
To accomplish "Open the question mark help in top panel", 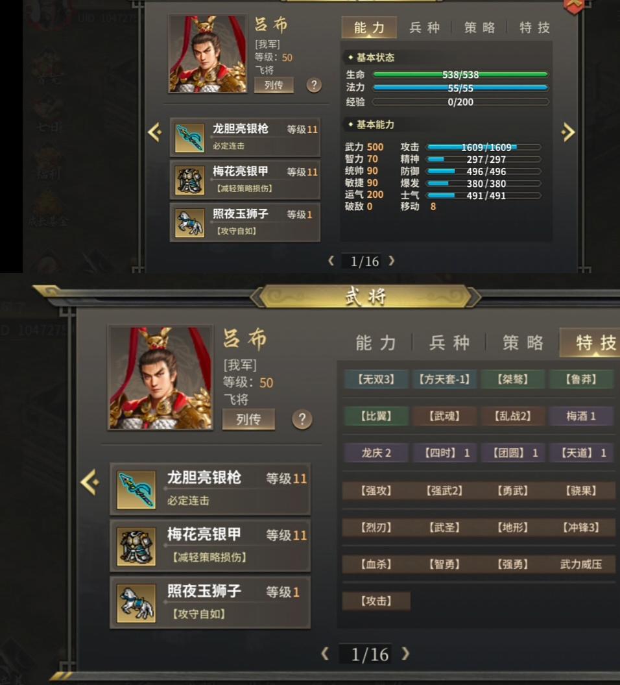I will pyautogui.click(x=314, y=85).
